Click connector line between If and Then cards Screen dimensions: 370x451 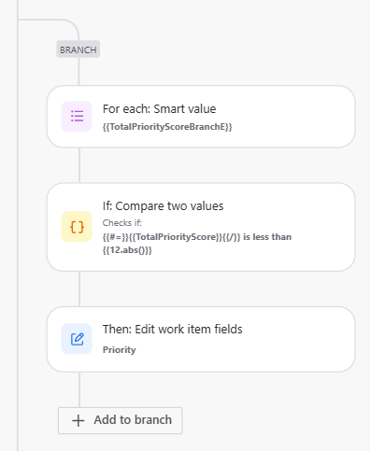click(x=79, y=289)
